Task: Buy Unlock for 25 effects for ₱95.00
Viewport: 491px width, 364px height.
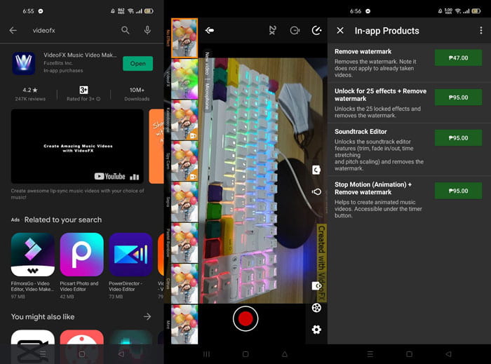Action: pos(458,97)
